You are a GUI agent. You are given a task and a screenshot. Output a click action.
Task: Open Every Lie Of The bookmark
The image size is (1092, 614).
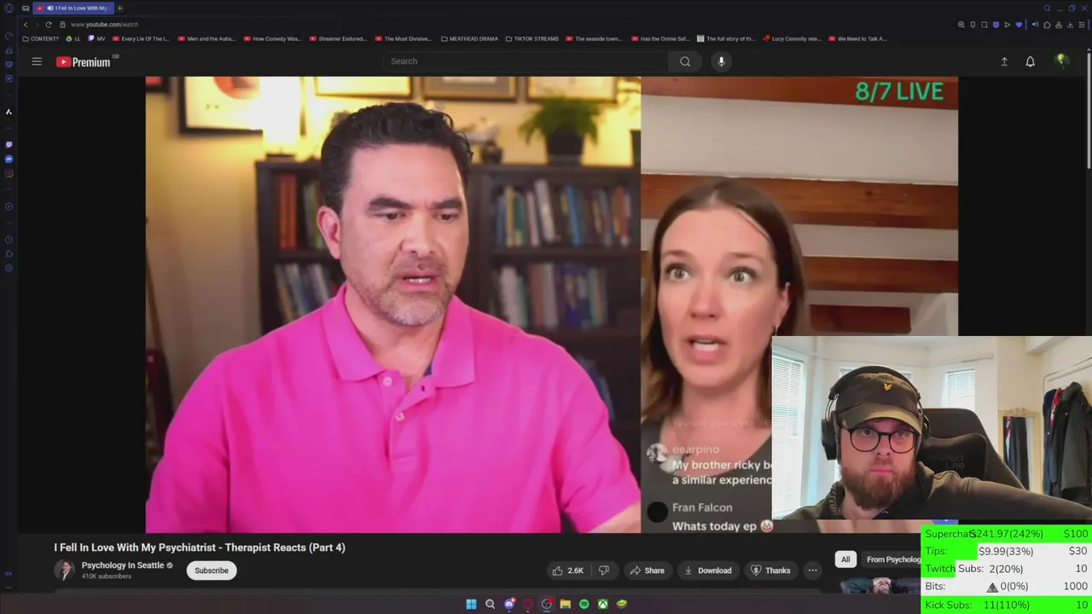(x=141, y=38)
